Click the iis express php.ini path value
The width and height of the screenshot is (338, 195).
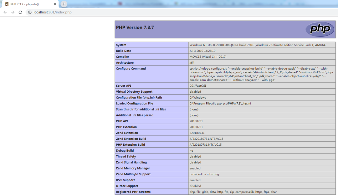[220, 103]
